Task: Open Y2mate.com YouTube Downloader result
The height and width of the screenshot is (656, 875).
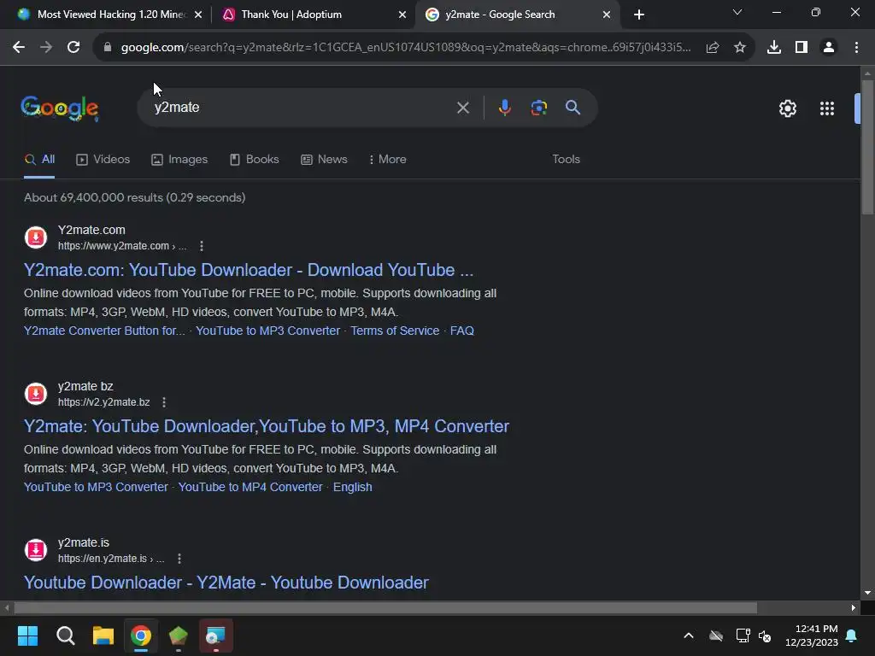Action: pyautogui.click(x=249, y=270)
